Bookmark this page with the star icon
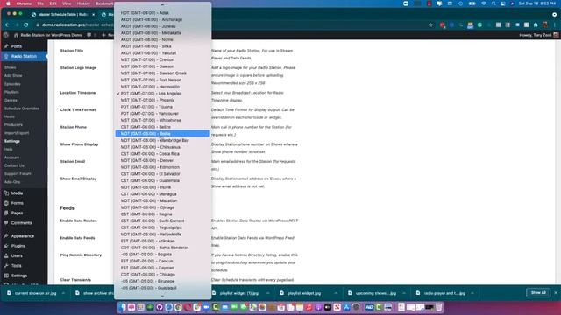 (x=430, y=24)
